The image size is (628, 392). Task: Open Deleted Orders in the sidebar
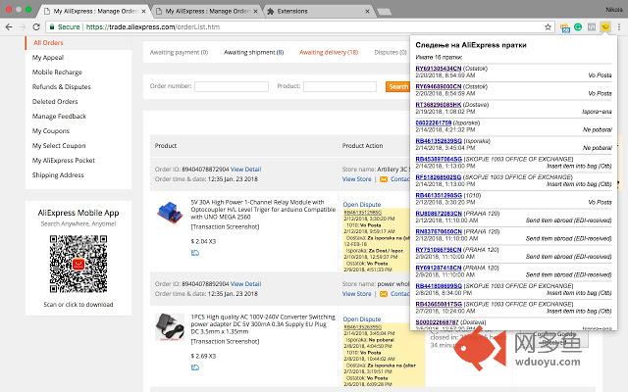[55, 102]
